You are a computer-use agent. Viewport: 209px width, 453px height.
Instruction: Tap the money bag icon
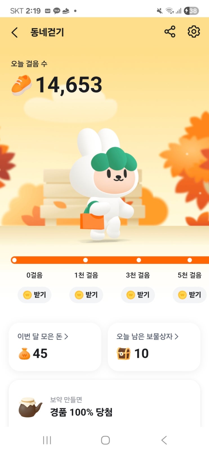coord(24,354)
